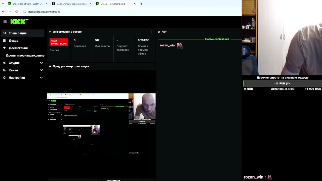Click the Трансляция broadcast icon
The width and height of the screenshot is (322, 181).
click(x=4, y=33)
